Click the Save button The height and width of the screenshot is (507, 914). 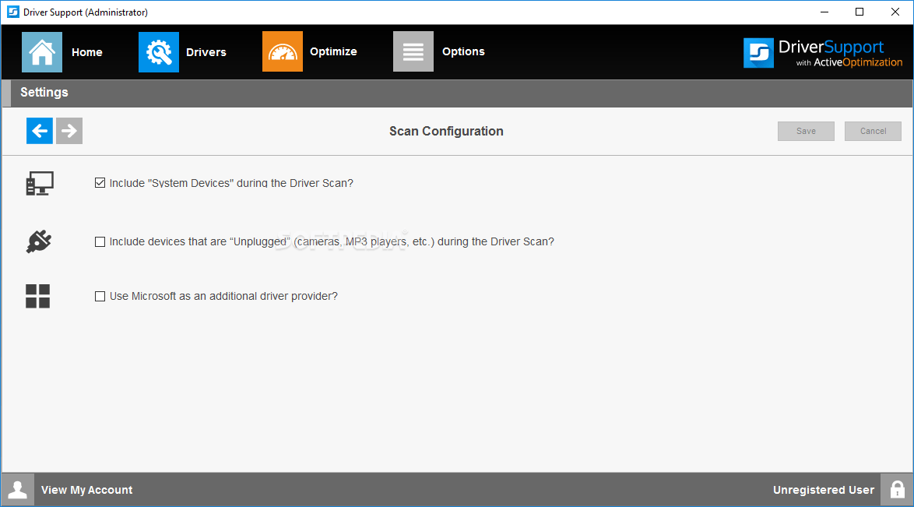[806, 132]
